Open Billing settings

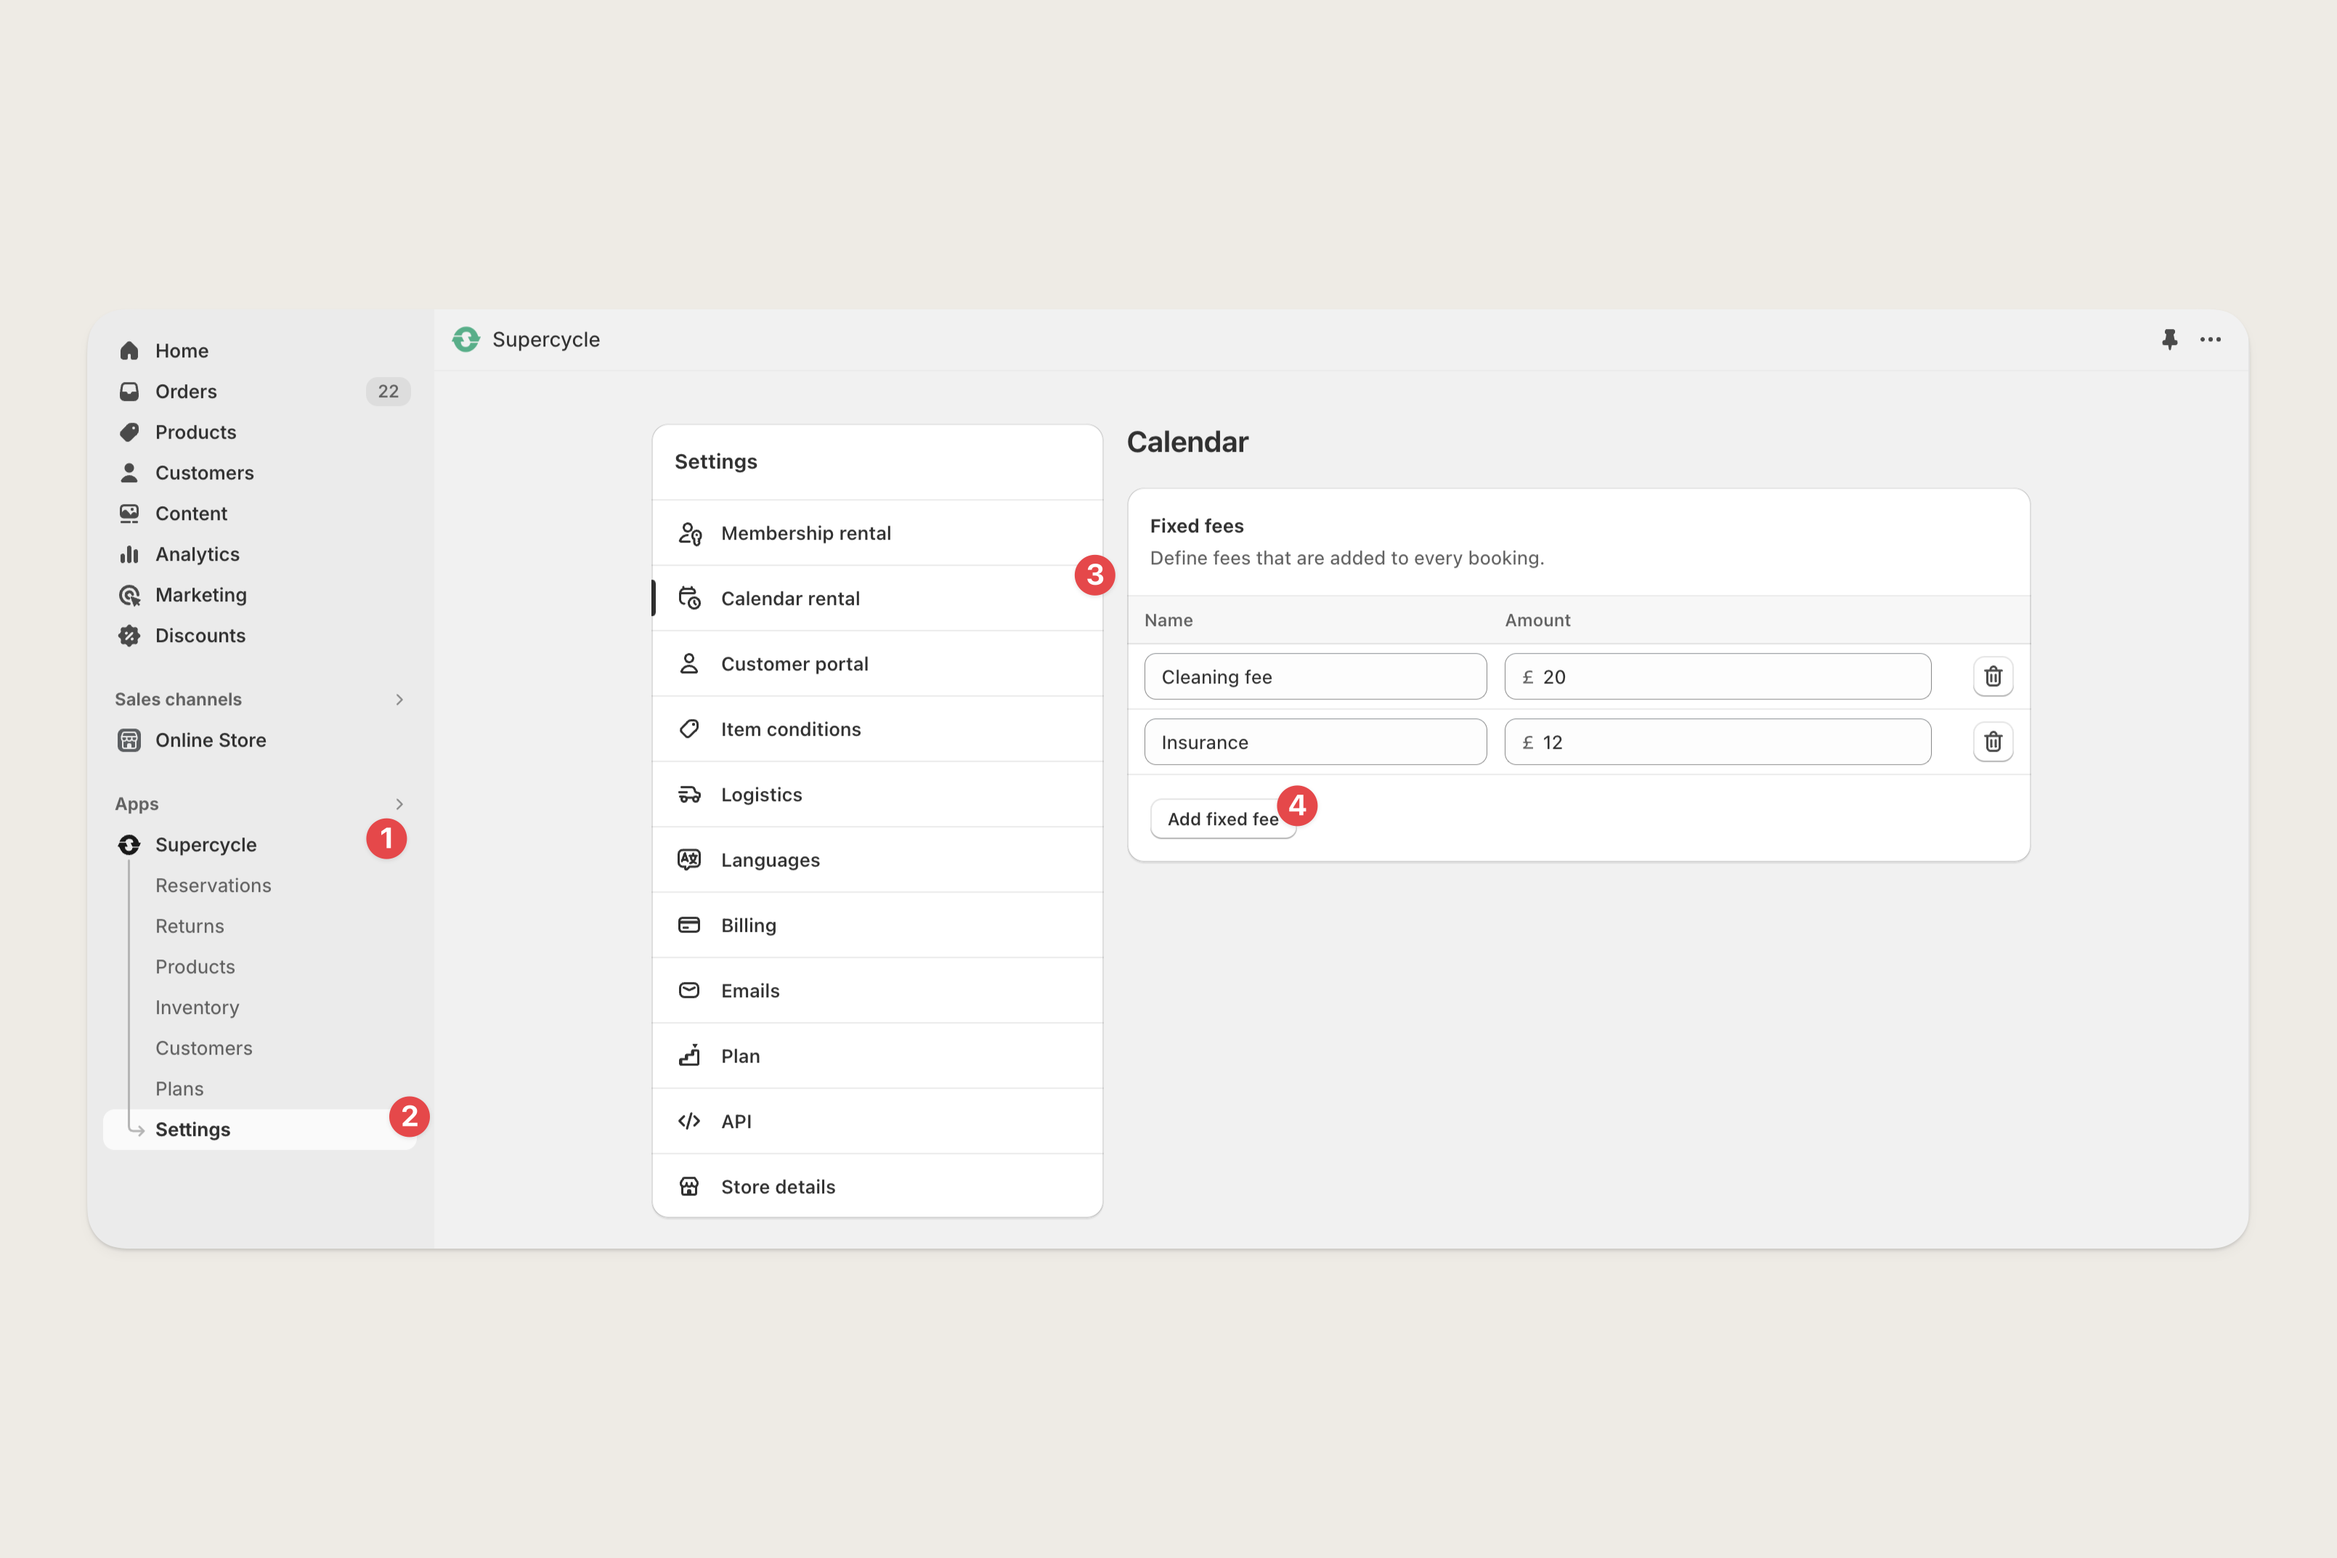click(x=877, y=925)
